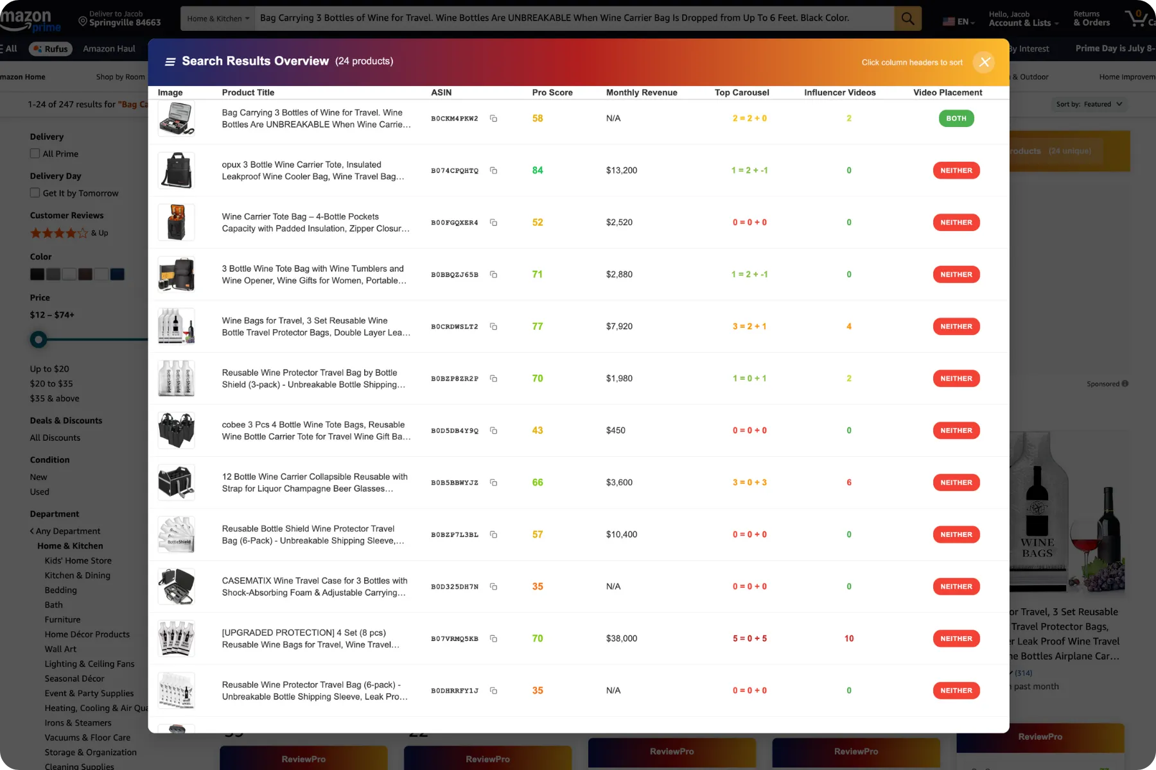Image resolution: width=1156 pixels, height=770 pixels.
Task: Expand Account & Lists menu
Action: [1024, 19]
